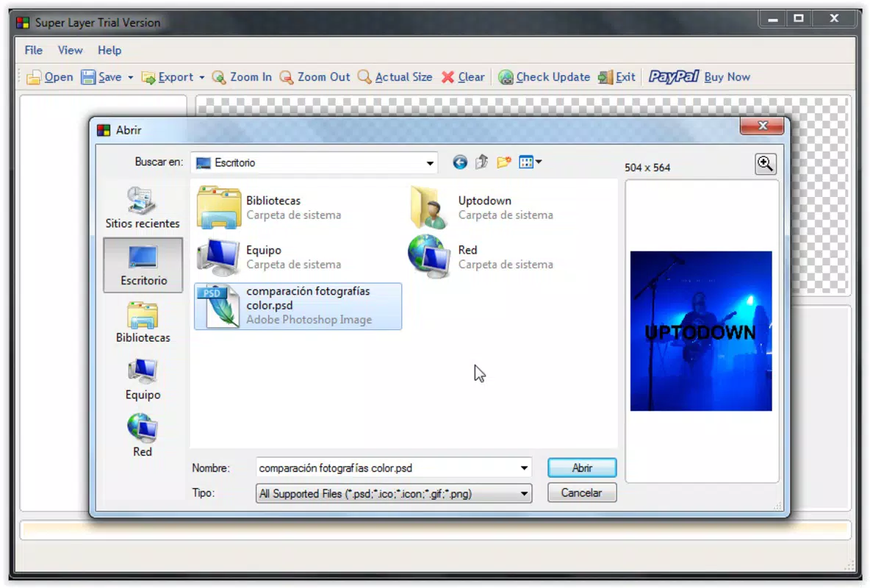The width and height of the screenshot is (870, 588).
Task: Create a new folder icon
Action: [x=504, y=162]
